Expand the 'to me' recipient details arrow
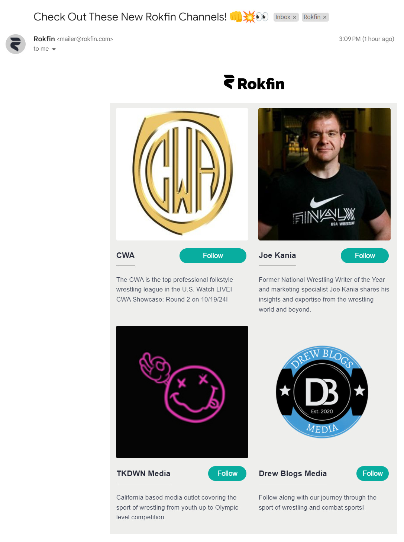The height and width of the screenshot is (542, 404). [54, 49]
